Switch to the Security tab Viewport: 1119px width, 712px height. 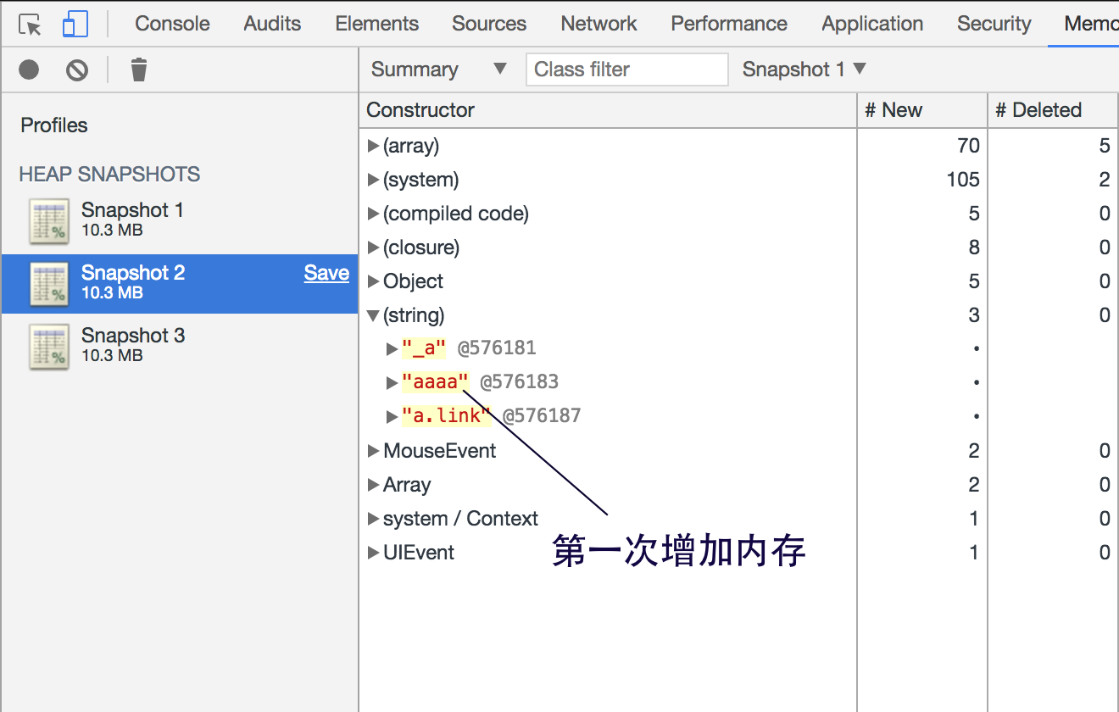click(994, 24)
